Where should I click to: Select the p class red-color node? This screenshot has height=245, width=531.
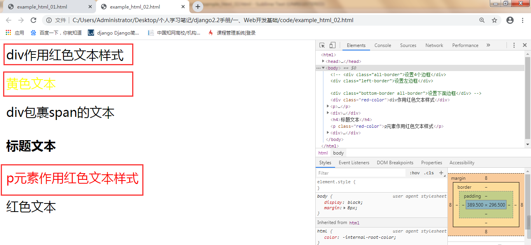[x=387, y=126]
